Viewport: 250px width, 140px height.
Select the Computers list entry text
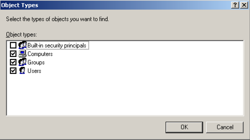(40, 54)
